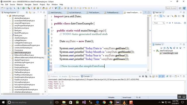
Task: Toggle Show Console on Standard Error change
Action: 163,76
